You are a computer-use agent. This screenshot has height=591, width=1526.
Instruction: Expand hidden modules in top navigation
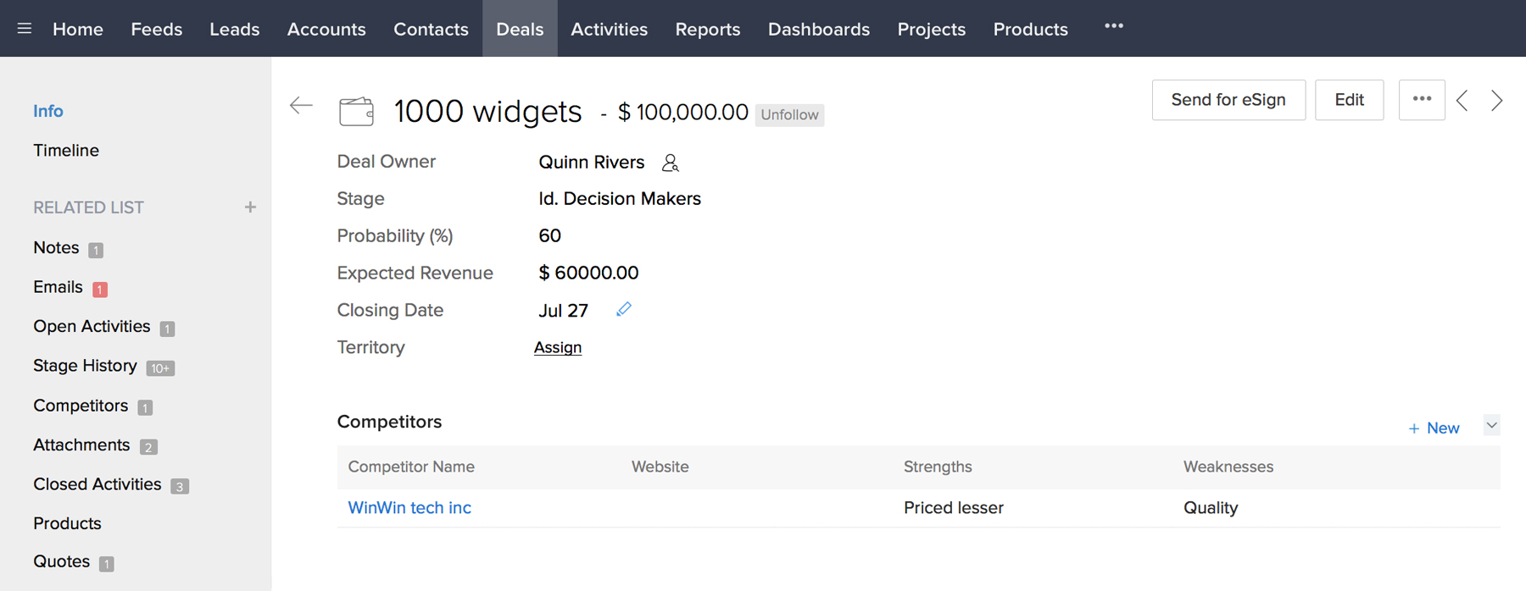[x=1114, y=27]
